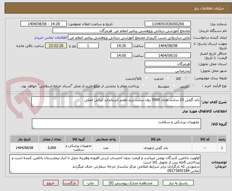Click the باند گچی ارتوپدی cell

(x=156, y=147)
